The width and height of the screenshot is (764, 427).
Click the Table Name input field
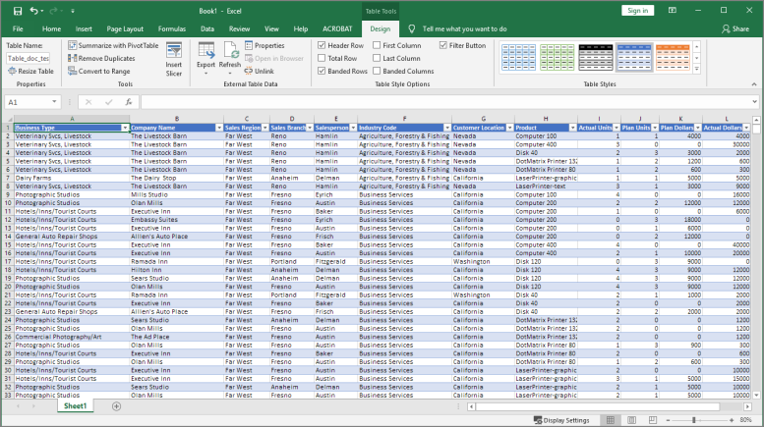[x=29, y=58]
